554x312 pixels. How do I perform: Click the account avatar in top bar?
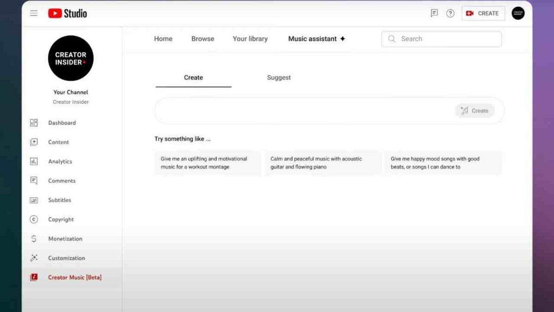(518, 13)
